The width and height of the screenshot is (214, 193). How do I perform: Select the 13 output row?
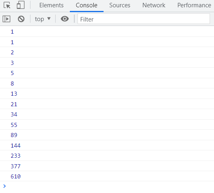[x=107, y=94]
